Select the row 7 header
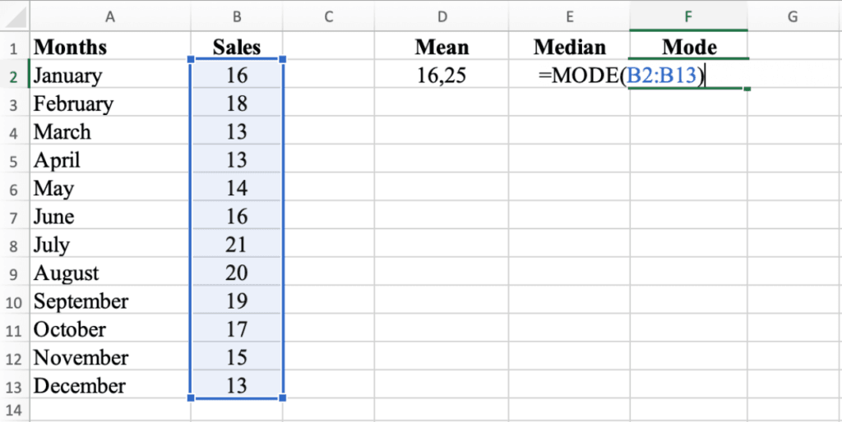This screenshot has width=842, height=422. pos(14,217)
